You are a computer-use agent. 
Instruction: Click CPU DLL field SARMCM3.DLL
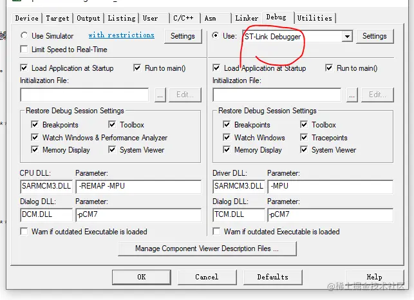(46, 187)
